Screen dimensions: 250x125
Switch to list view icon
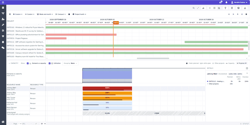pyautogui.click(x=210, y=8)
